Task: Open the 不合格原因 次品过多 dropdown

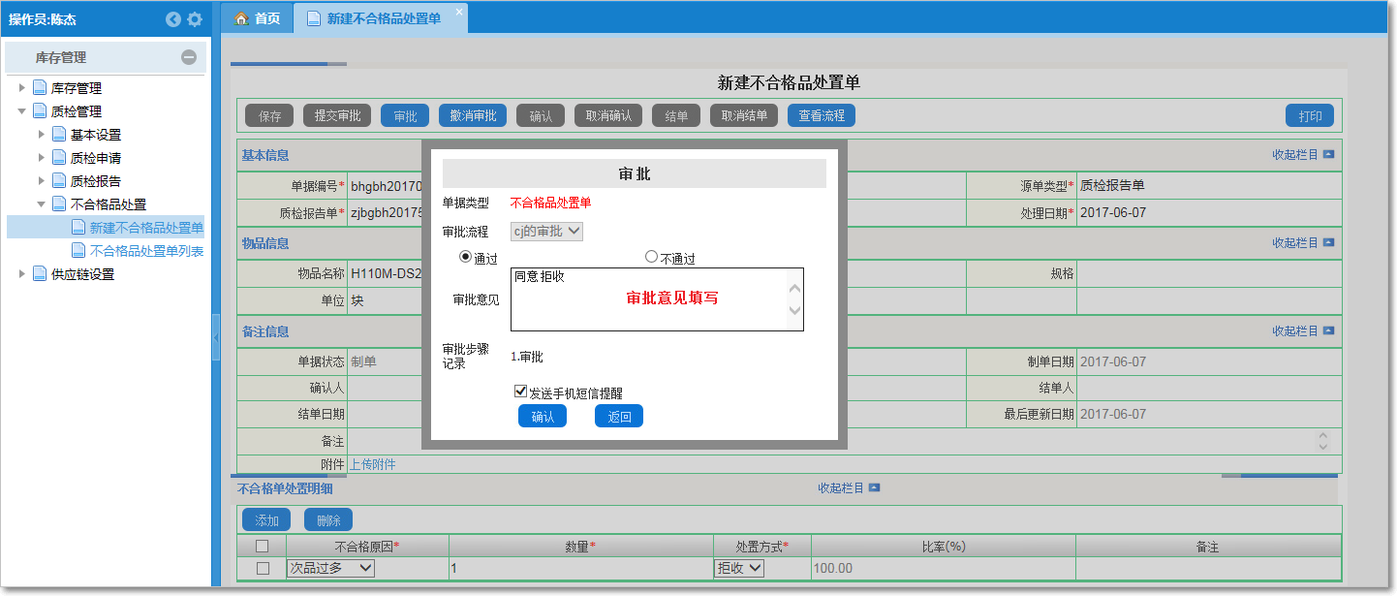Action: tap(330, 568)
